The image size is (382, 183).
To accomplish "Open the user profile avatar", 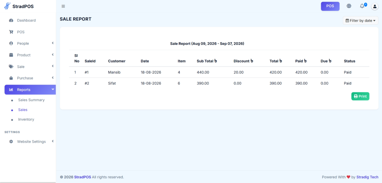I will (x=375, y=6).
